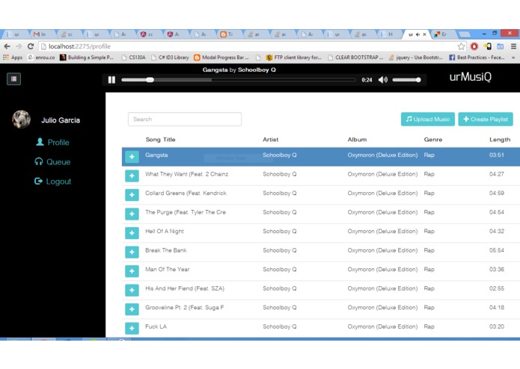
Task: Open the jquery - Use Bootstrap bookmark
Action: click(415, 58)
